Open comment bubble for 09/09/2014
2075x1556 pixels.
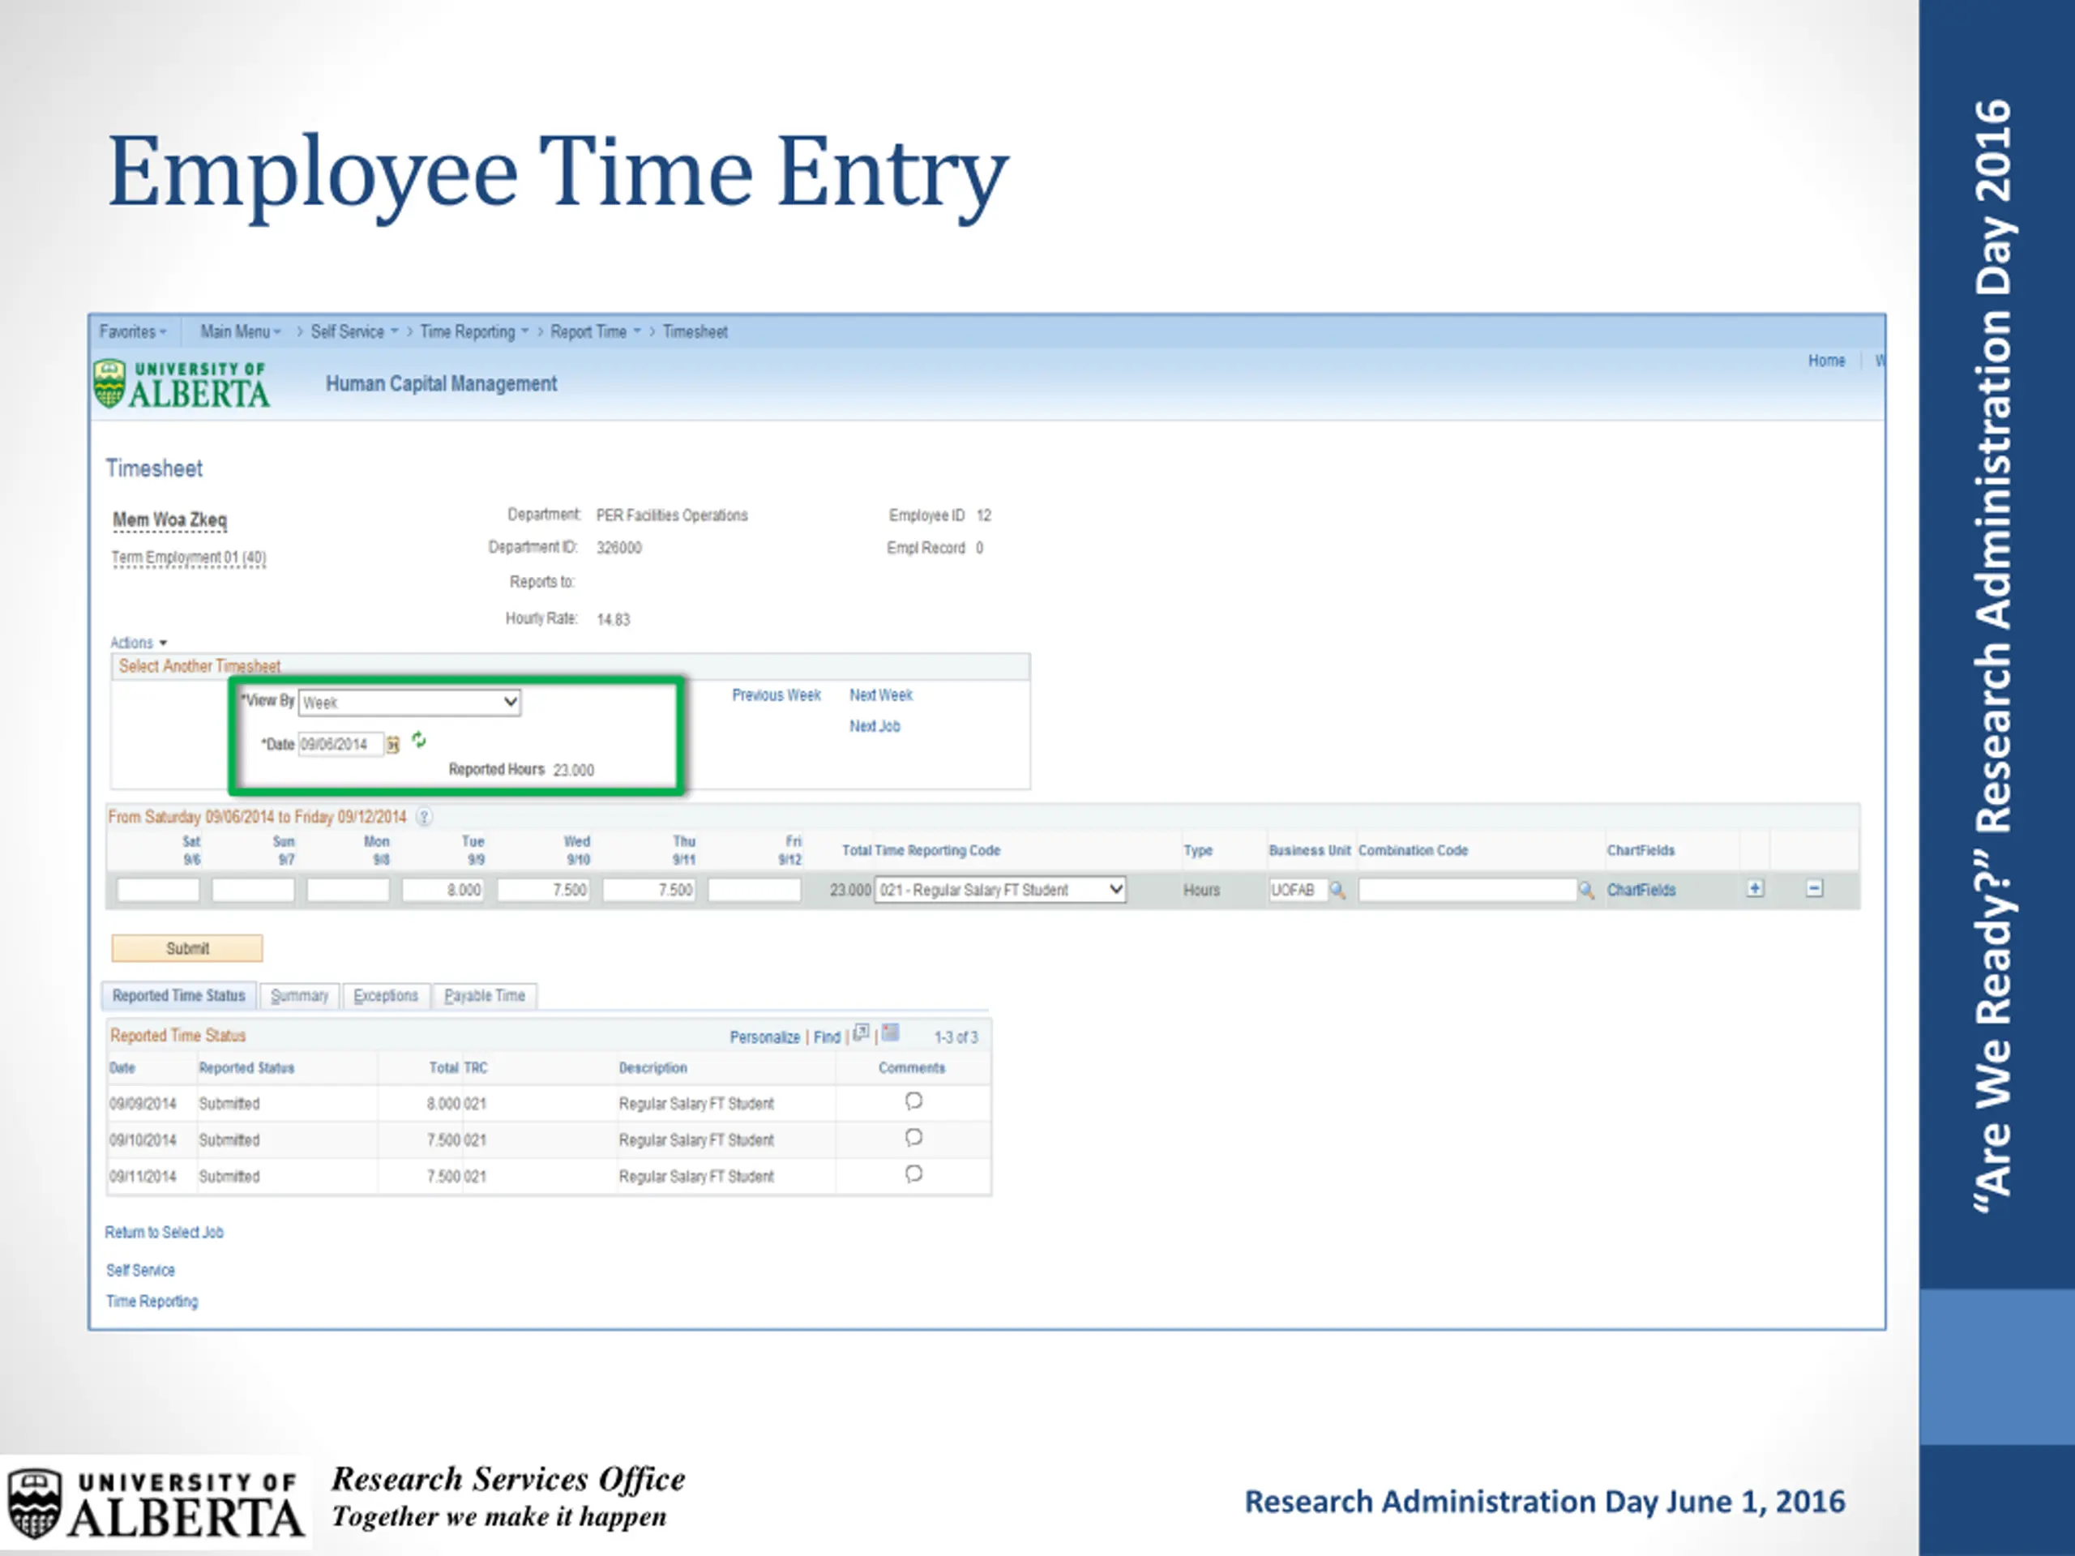[x=913, y=1101]
